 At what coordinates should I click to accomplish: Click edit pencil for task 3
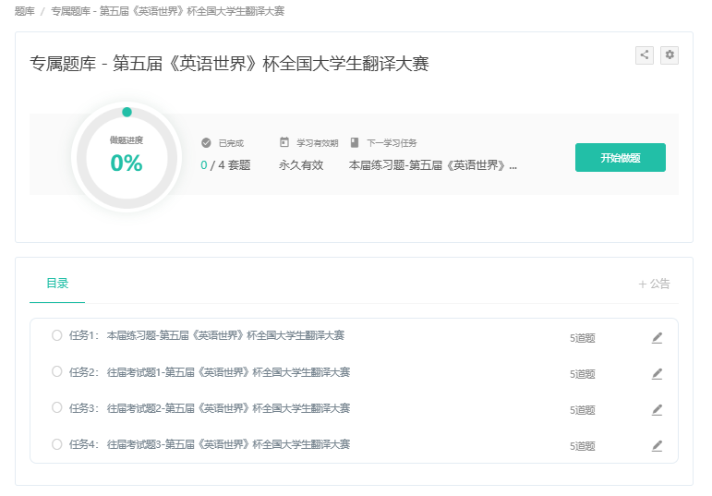click(657, 409)
